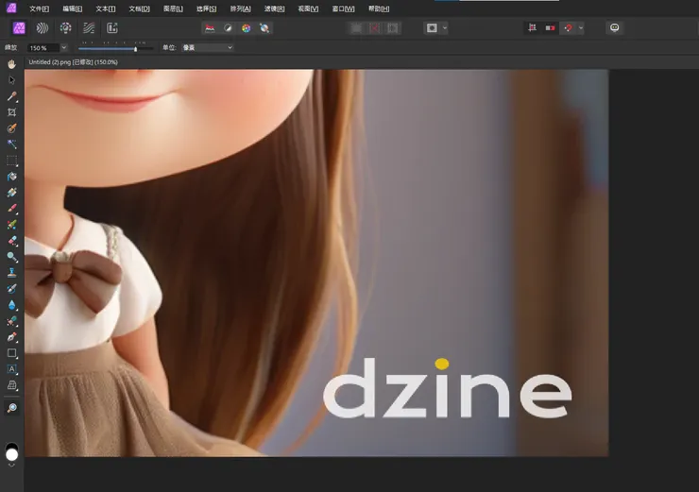The width and height of the screenshot is (699, 492).
Task: Select the Artistic Text tool
Action: 11,369
